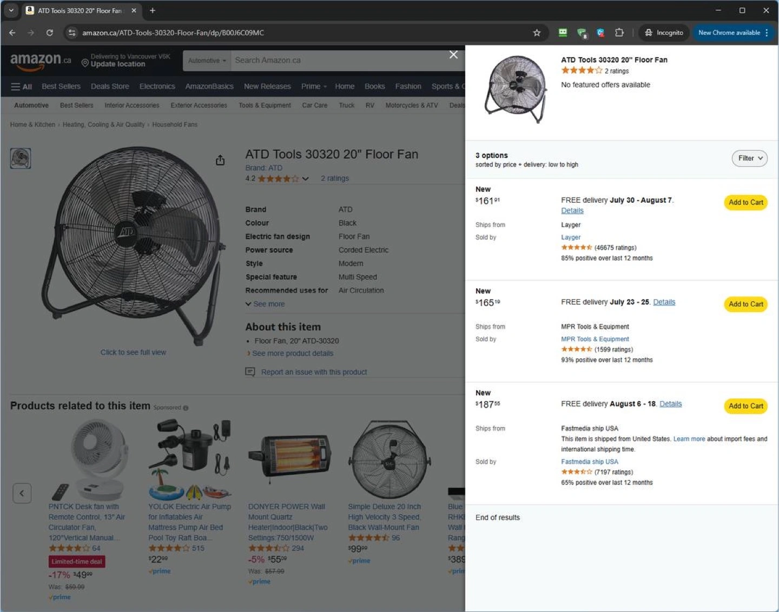
Task: Click the fan thumbnail image at left
Action: click(21, 158)
